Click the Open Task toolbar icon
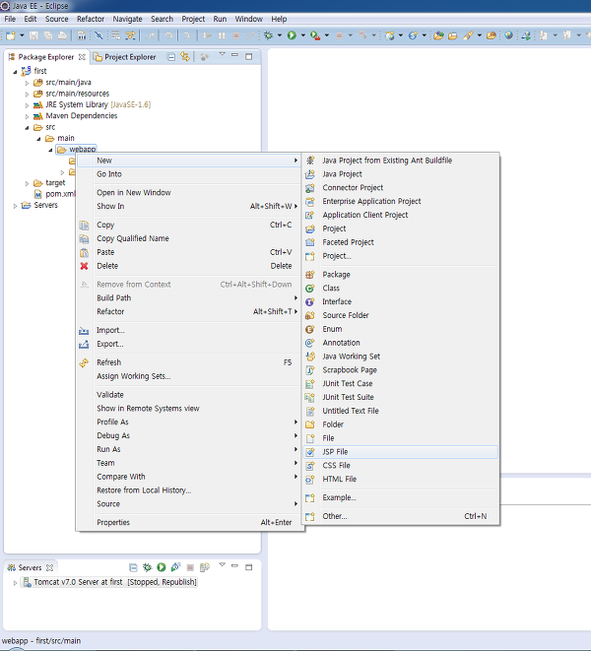 pos(491,35)
